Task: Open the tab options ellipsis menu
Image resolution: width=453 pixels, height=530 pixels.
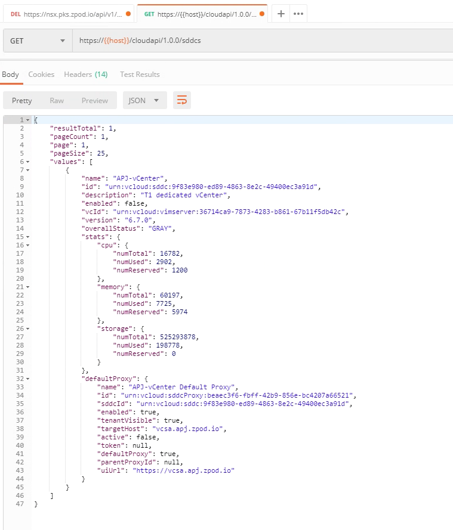Action: (x=298, y=14)
